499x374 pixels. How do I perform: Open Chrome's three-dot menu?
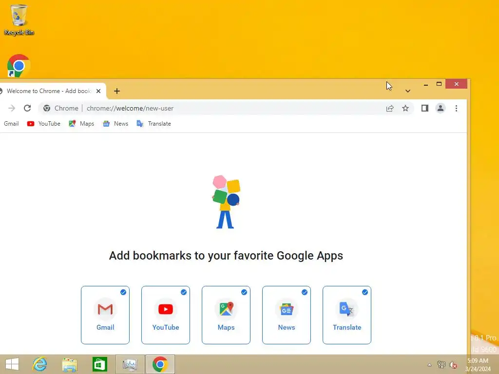pyautogui.click(x=456, y=108)
